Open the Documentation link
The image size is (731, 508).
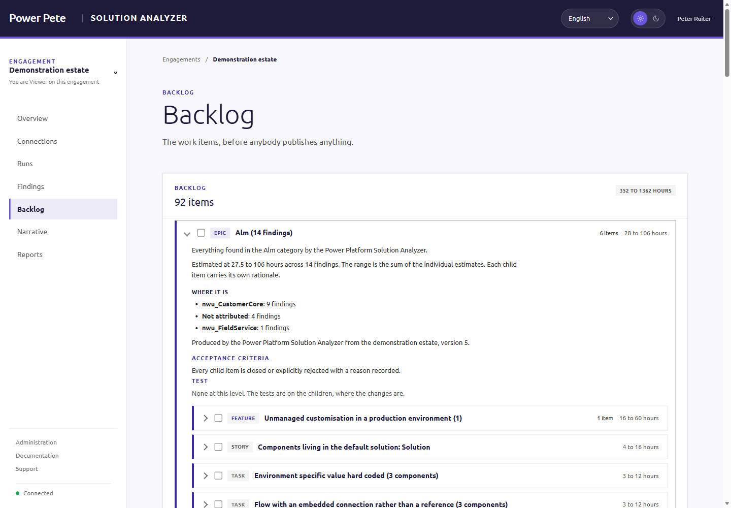coord(37,456)
